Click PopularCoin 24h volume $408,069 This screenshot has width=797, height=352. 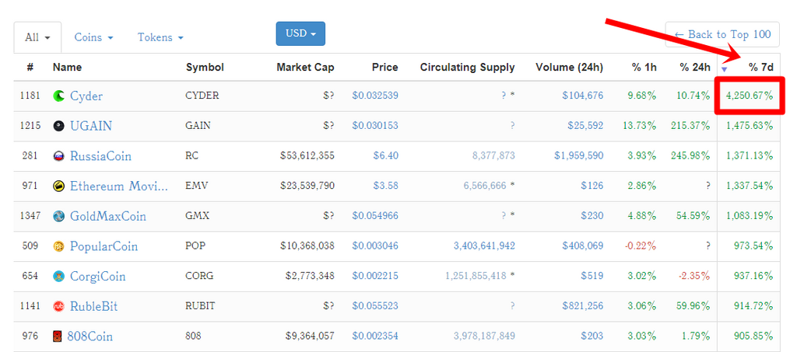click(x=582, y=246)
